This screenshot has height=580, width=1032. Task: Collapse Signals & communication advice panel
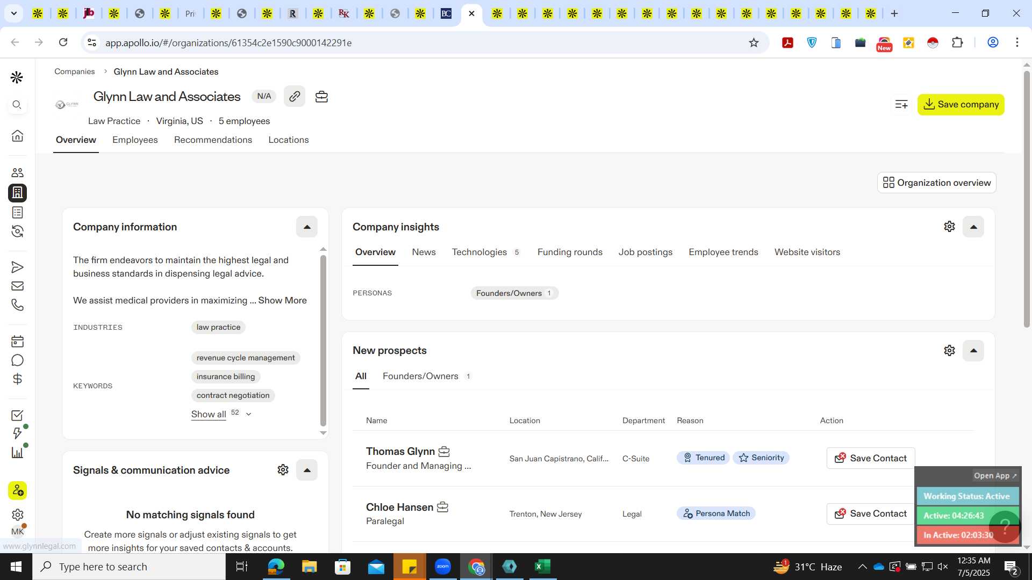click(307, 470)
